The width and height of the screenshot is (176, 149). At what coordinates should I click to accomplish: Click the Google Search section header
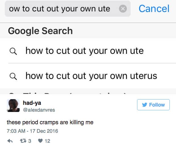tap(40, 31)
